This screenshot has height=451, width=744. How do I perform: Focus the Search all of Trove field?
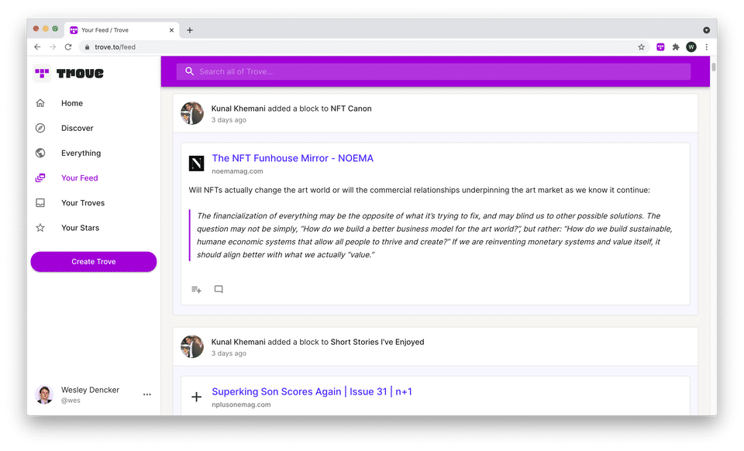(433, 71)
